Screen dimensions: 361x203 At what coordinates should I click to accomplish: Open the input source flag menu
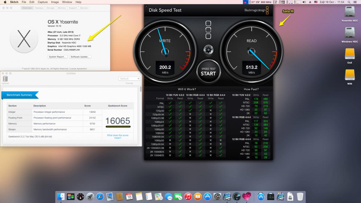[x=316, y=2]
